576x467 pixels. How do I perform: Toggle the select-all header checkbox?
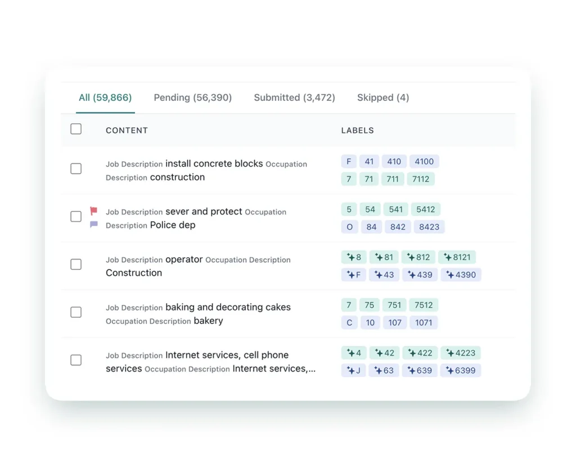pos(76,129)
